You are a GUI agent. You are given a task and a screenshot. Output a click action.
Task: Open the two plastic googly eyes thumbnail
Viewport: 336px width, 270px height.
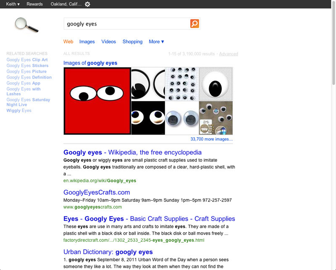[x=182, y=118]
